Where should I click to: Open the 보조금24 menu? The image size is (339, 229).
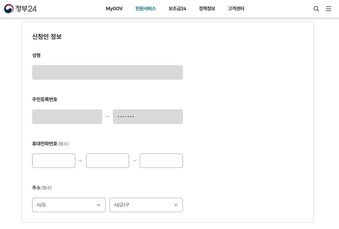pyautogui.click(x=177, y=8)
